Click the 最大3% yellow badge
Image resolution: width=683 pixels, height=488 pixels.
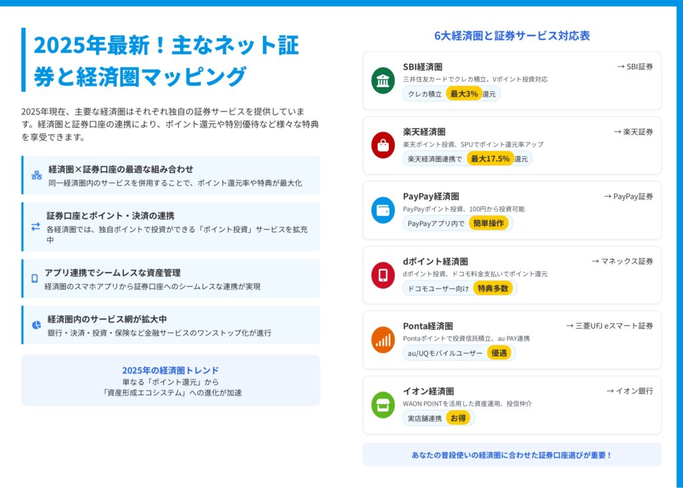464,94
